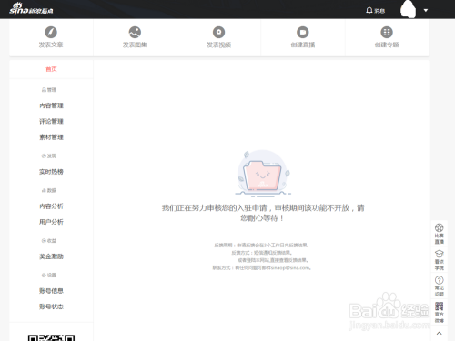Click the 看点学院 graduation cap icon
Image resolution: width=455 pixels, height=341 pixels.
[x=440, y=254]
